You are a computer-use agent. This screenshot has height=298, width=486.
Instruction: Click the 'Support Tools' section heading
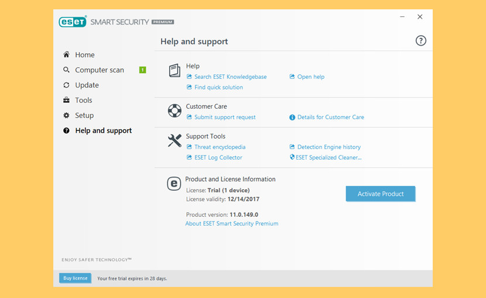click(x=206, y=136)
